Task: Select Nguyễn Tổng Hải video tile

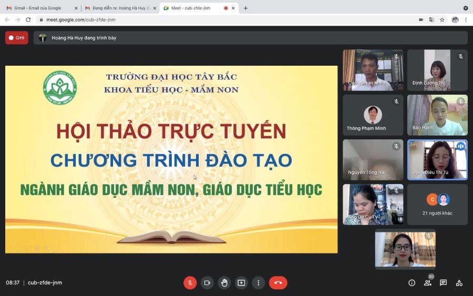Action: 373,160
